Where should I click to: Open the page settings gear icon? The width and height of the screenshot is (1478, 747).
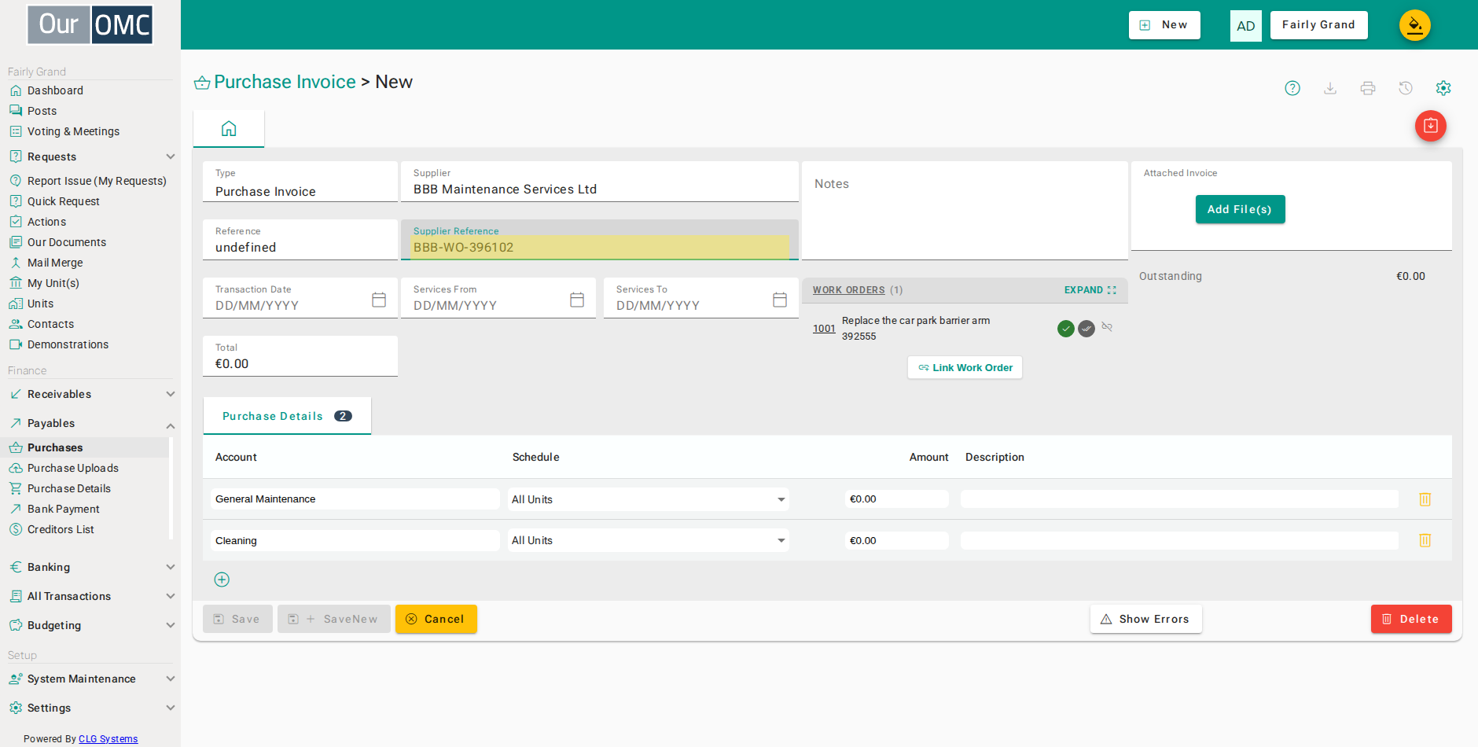pos(1443,88)
